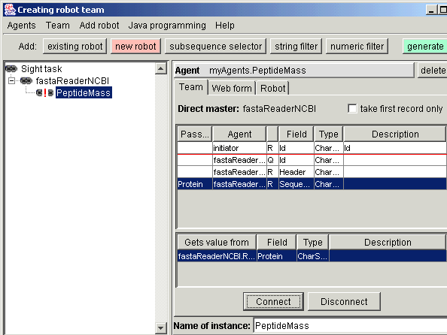Click the pink new robot button
447x335 pixels.
point(135,46)
